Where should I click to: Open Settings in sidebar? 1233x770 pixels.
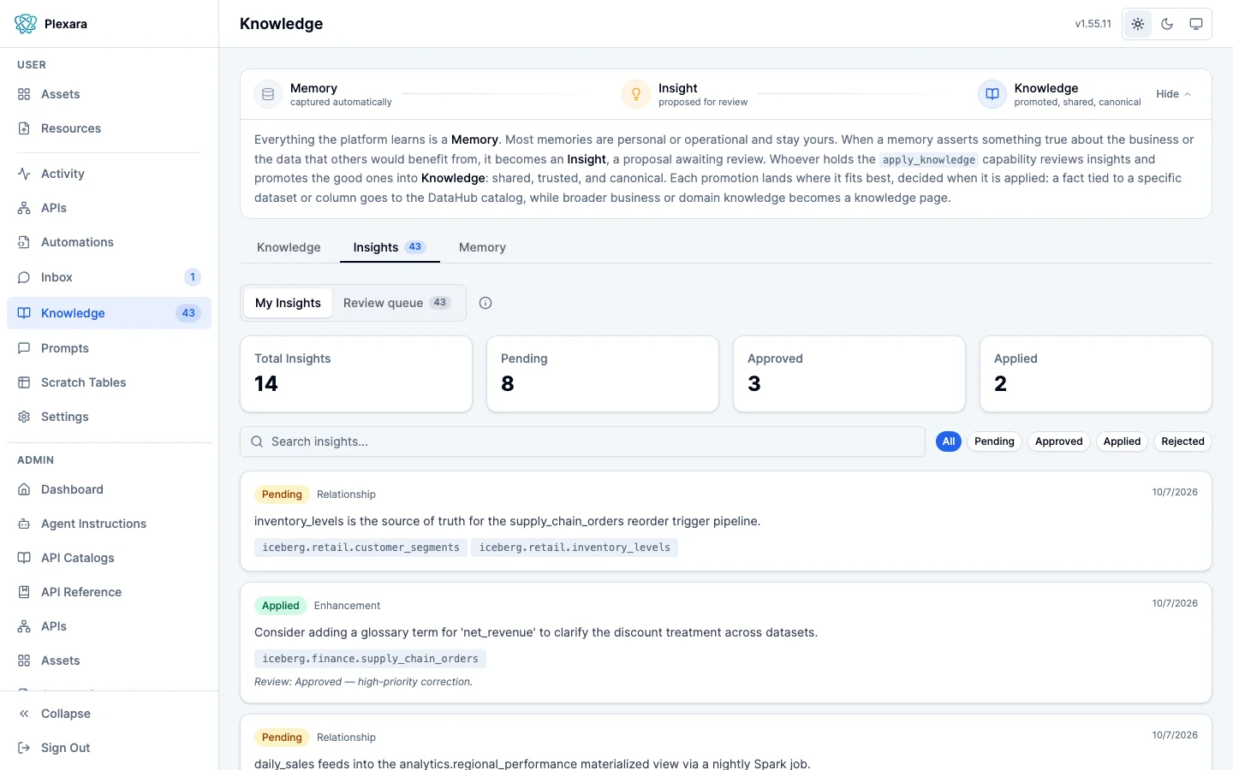coord(109,417)
